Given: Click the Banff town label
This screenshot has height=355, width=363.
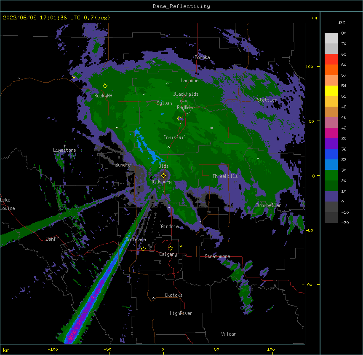Looking at the screenshot, I should [x=52, y=239].
